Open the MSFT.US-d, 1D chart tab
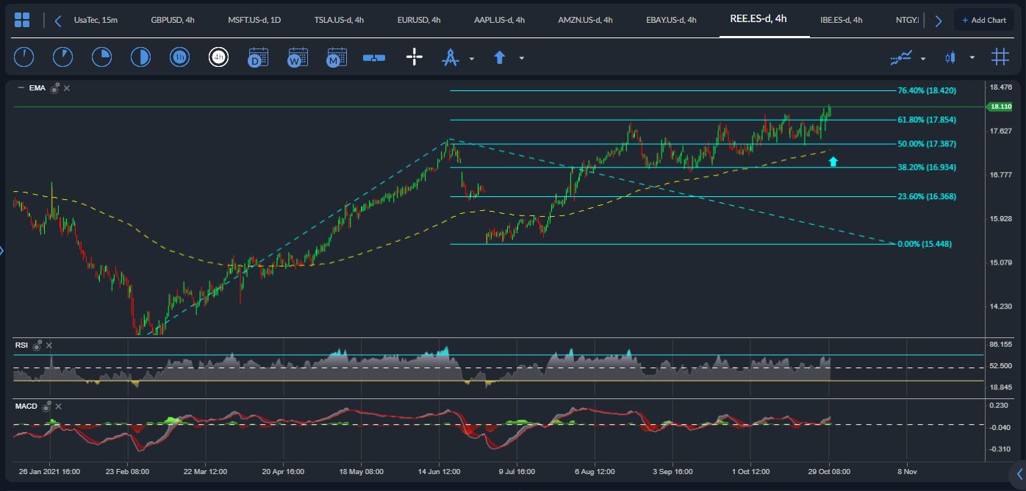The image size is (1026, 491). point(255,20)
